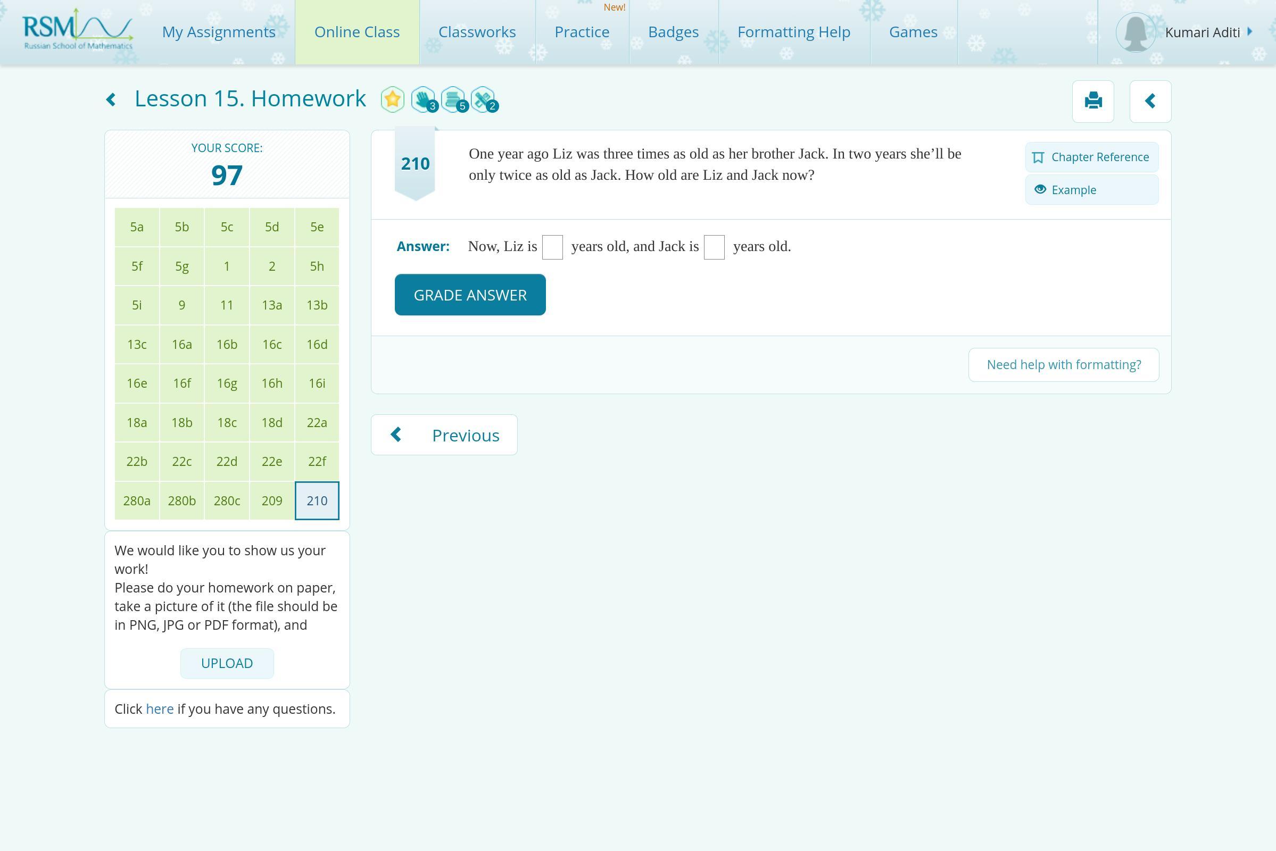Image resolution: width=1276 pixels, height=851 pixels.
Task: Click the back arrow beside lesson title
Action: [111, 100]
